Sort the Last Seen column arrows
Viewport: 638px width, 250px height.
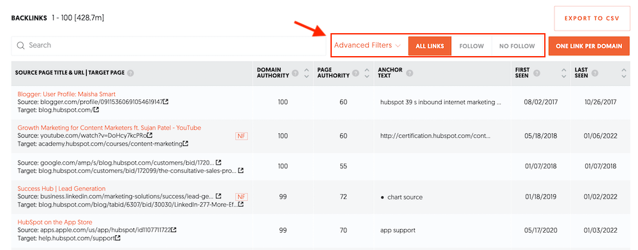pos(624,73)
